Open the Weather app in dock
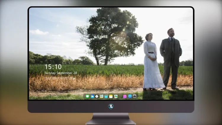 pos(92,96)
